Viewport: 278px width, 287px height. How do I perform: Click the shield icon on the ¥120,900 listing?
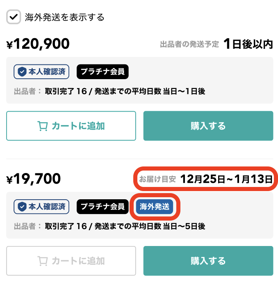(x=22, y=72)
